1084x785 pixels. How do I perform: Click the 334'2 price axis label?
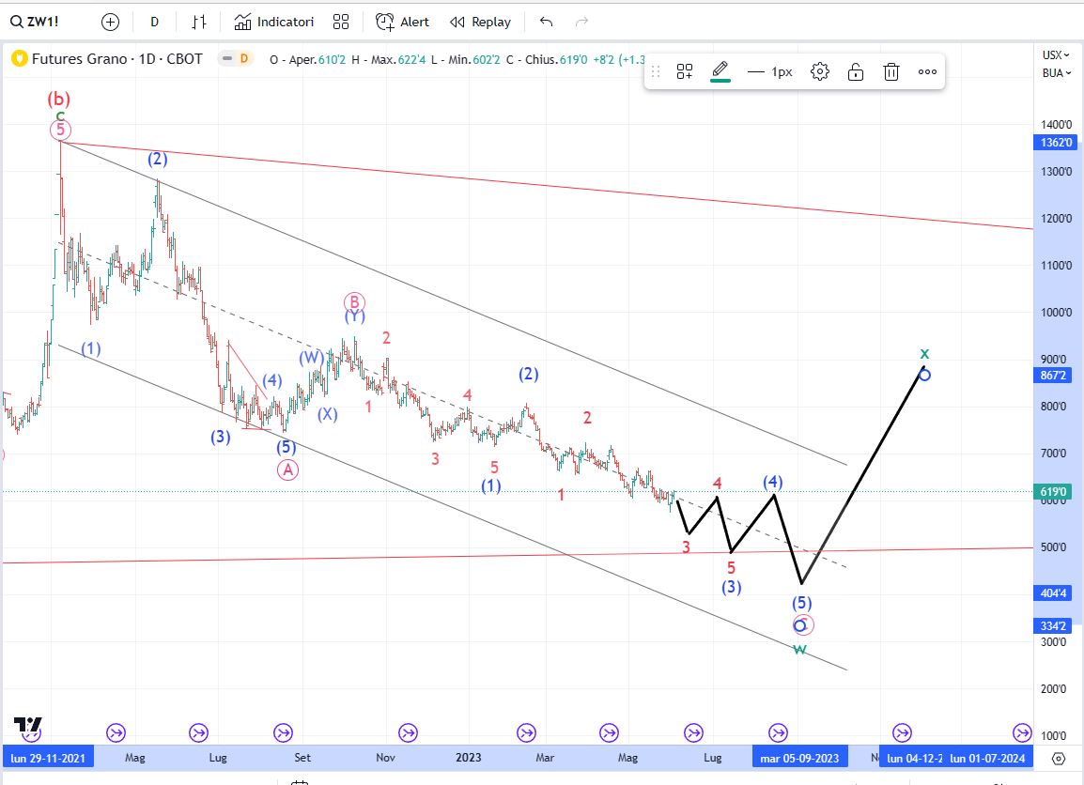1053,625
